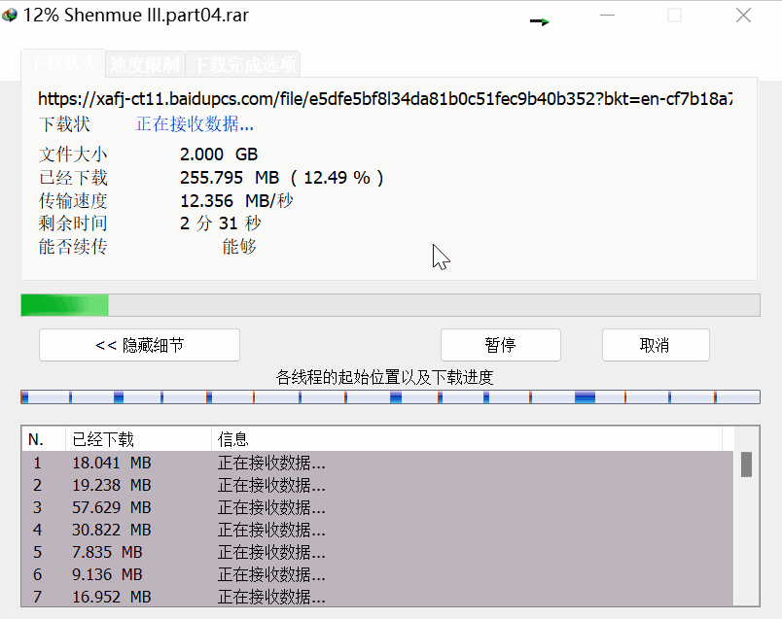Click the blue 正在接收数据... status text

(x=195, y=124)
